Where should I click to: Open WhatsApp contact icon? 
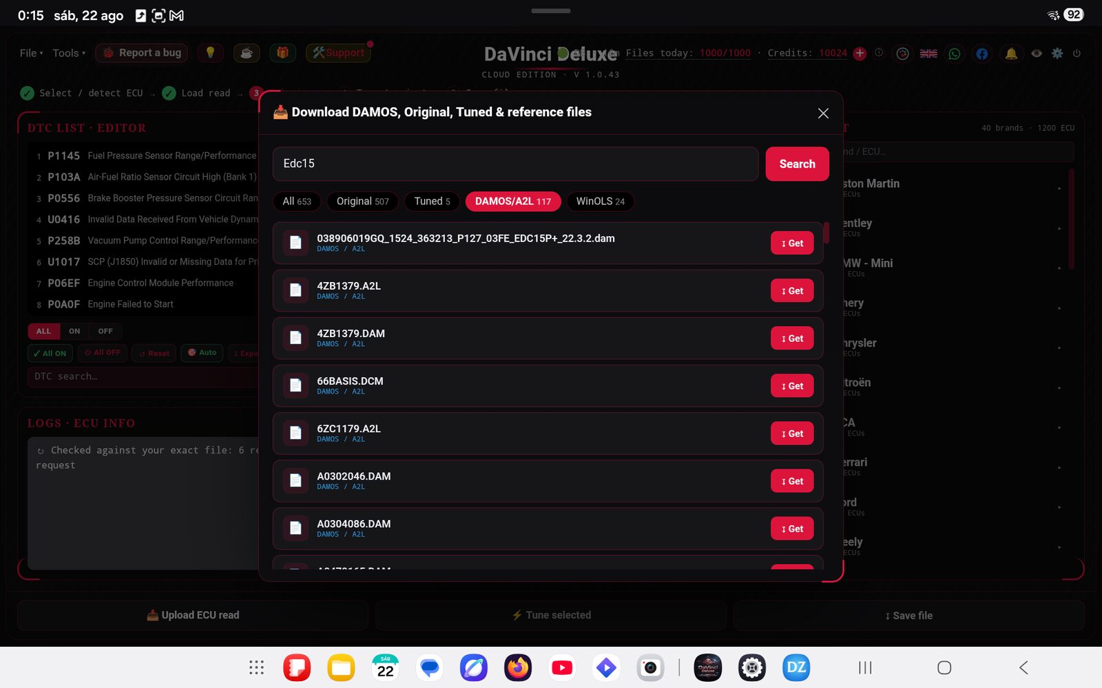point(955,53)
